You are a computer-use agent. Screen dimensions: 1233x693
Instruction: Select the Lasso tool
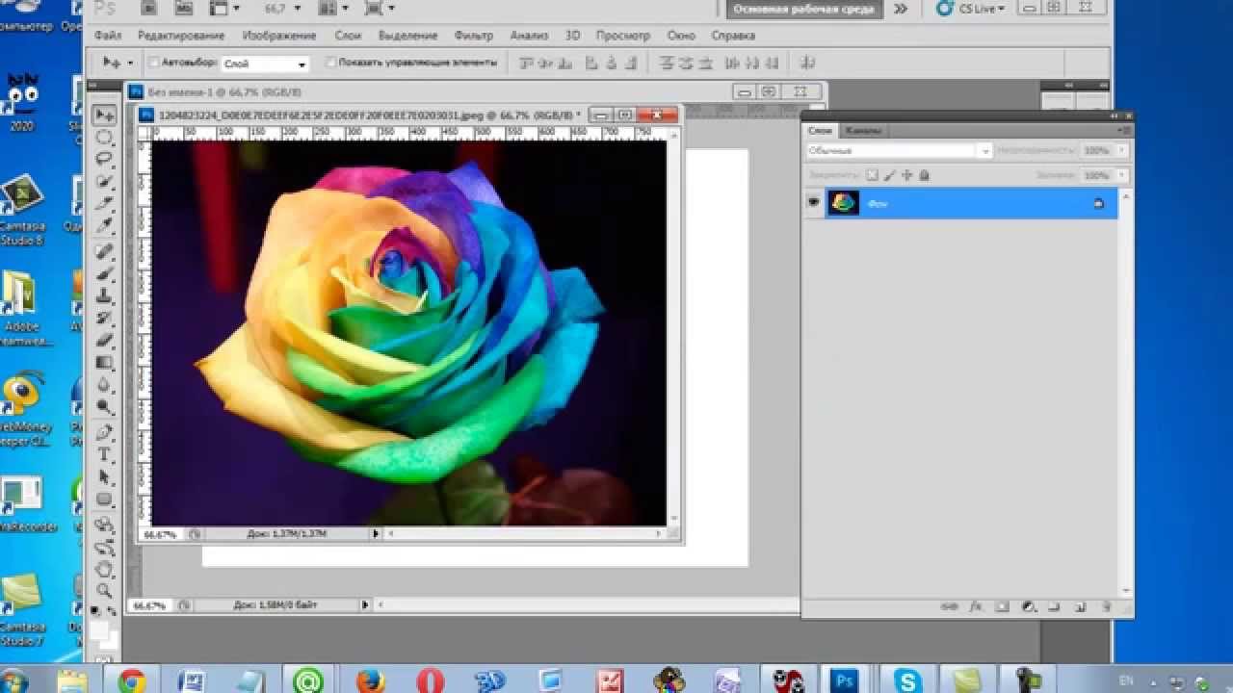(104, 160)
